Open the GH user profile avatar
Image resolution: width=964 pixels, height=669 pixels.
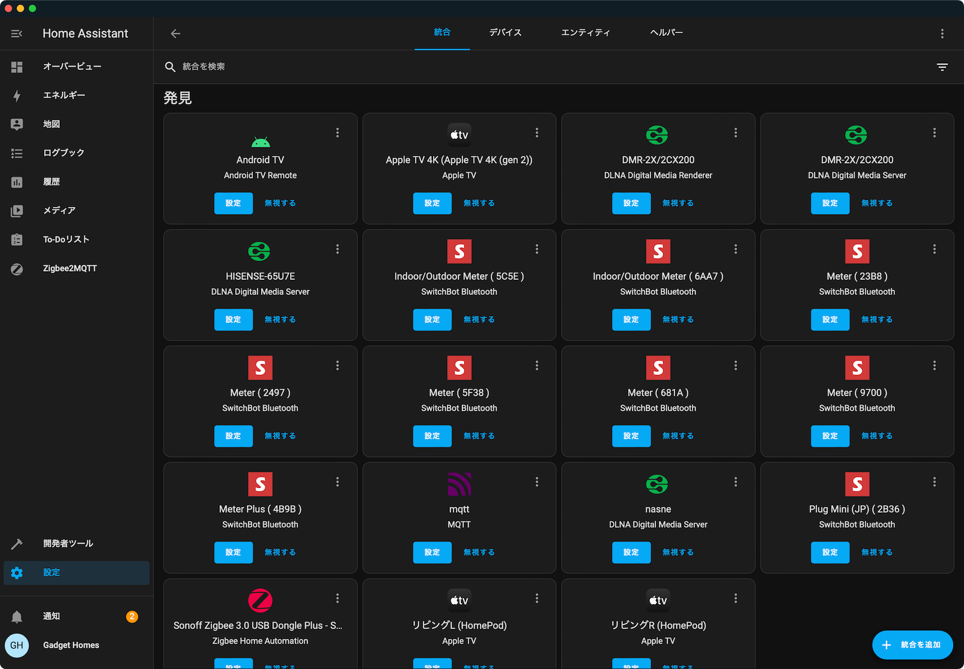(x=17, y=645)
